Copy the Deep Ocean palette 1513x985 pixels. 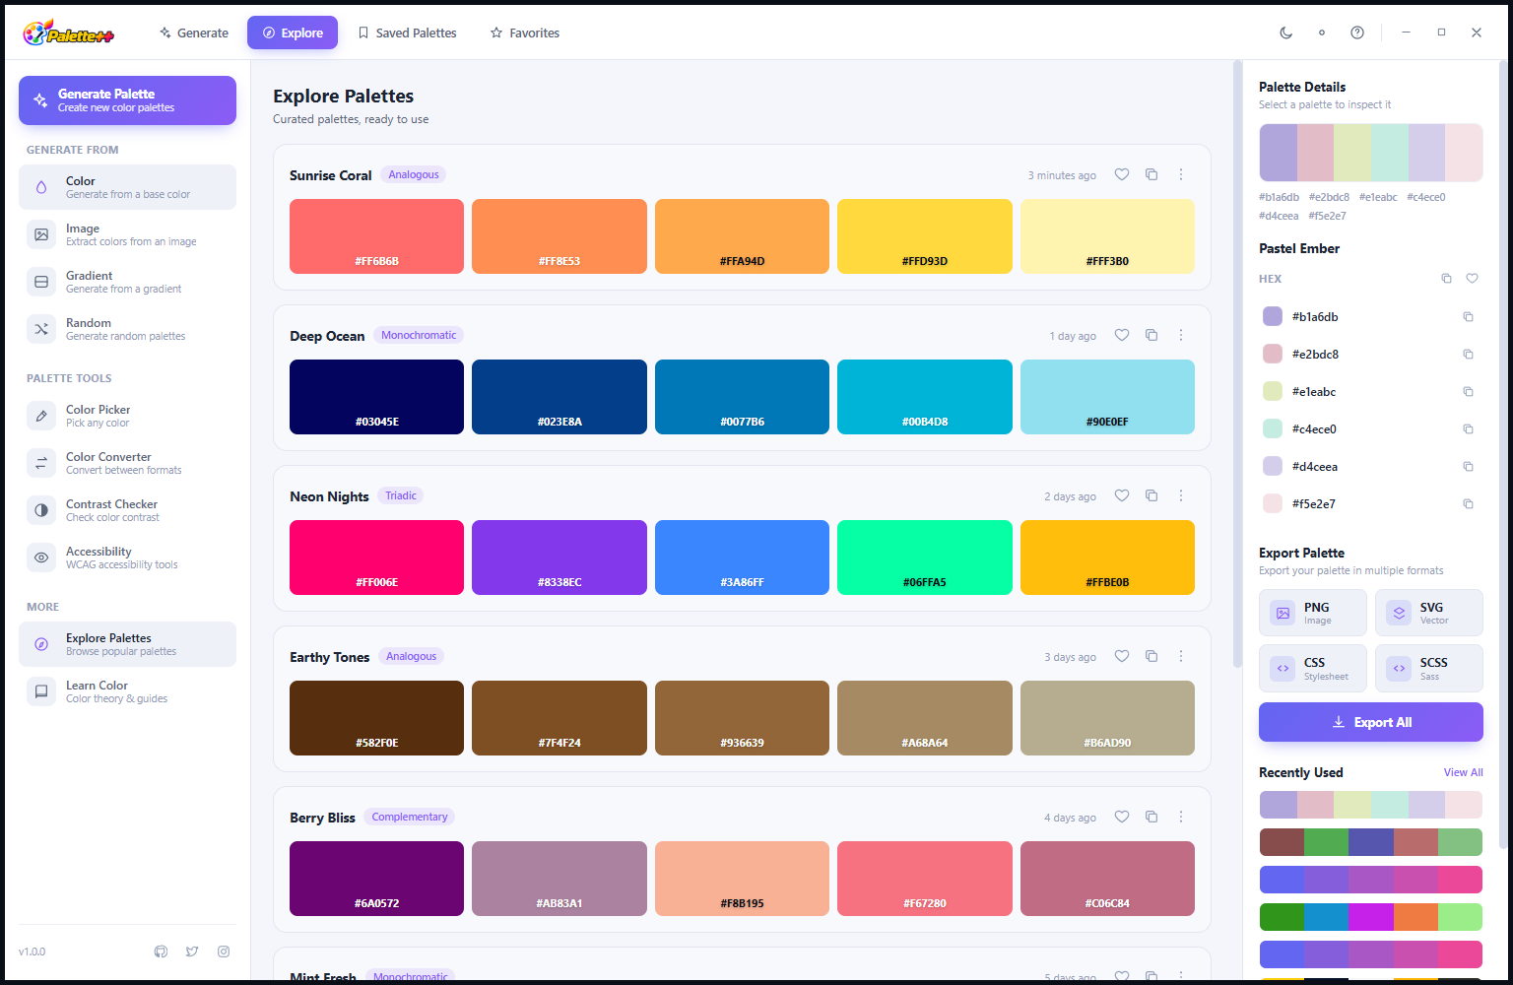1151,335
